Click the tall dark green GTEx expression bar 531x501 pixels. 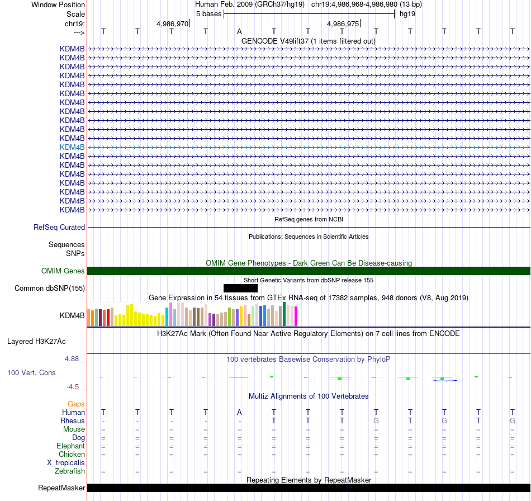pos(285,314)
